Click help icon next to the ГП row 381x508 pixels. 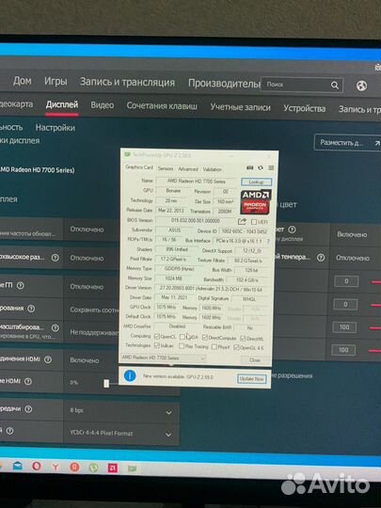point(20,285)
